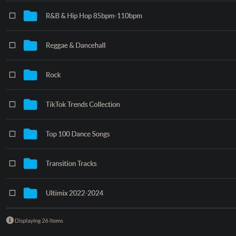Open the Reggae & Dancehall folder name
The height and width of the screenshot is (236, 236).
pyautogui.click(x=76, y=45)
